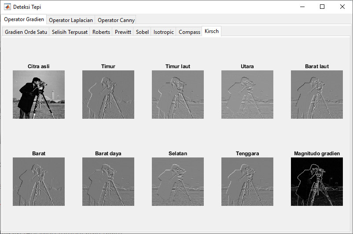Choose the Tenggara result image
This screenshot has height=234, width=353.
click(247, 182)
